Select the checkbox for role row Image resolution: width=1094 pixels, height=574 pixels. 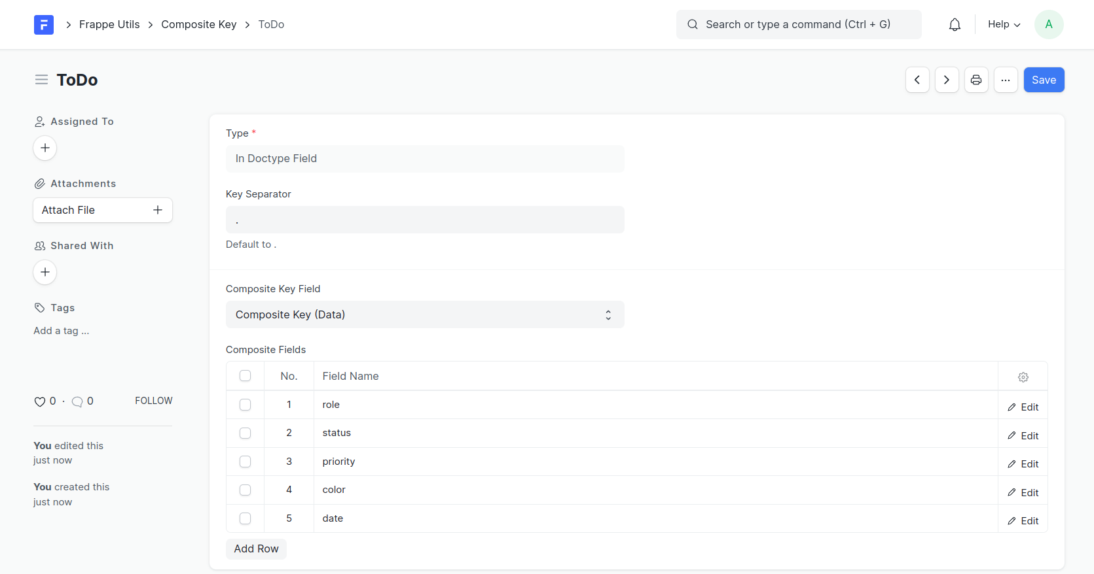(x=246, y=405)
